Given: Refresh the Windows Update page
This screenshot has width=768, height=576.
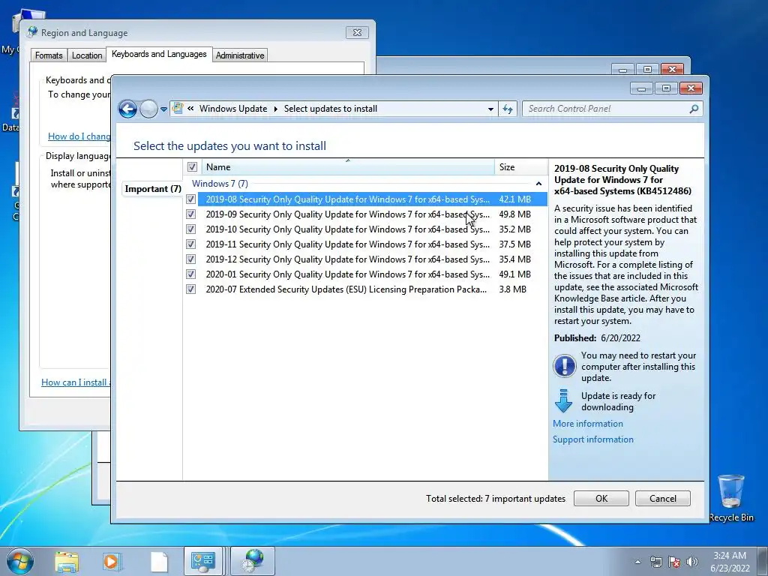Looking at the screenshot, I should pos(508,109).
